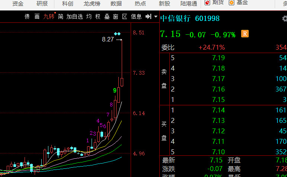Viewport: 287px width, 177px height.
Task: Select buy level 4 price 7.11
Action: tap(219, 142)
